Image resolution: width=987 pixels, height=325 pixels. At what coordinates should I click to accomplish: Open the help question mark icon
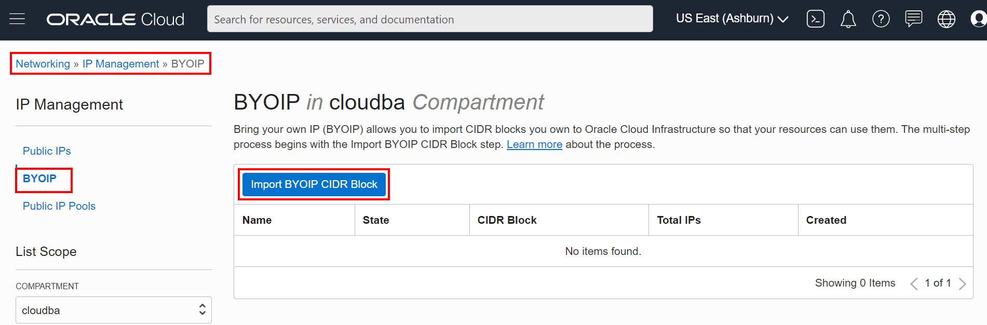pyautogui.click(x=881, y=19)
